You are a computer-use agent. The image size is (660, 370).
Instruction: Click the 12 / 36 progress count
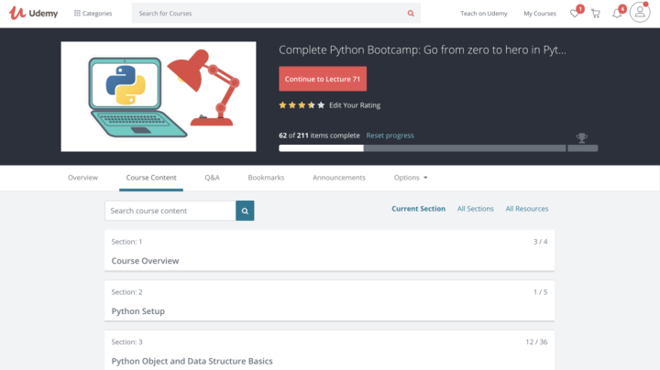tap(536, 342)
